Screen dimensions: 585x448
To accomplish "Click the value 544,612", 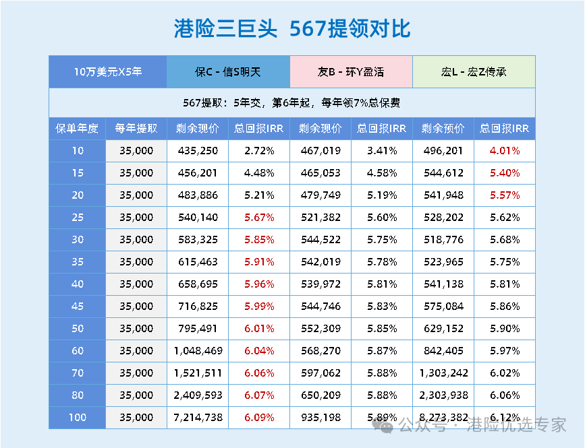I will click(x=443, y=173).
